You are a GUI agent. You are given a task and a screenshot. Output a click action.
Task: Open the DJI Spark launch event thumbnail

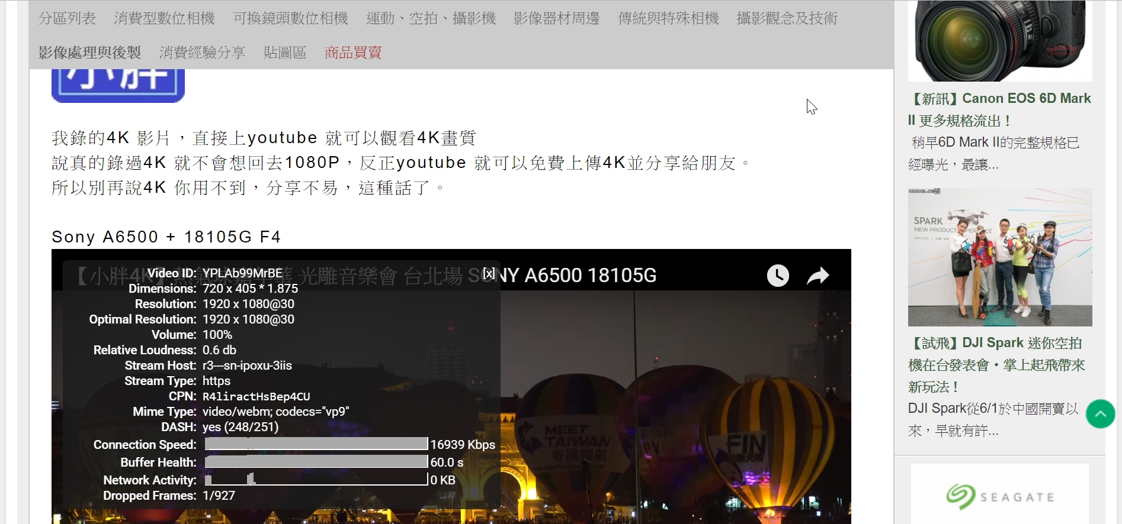1000,257
